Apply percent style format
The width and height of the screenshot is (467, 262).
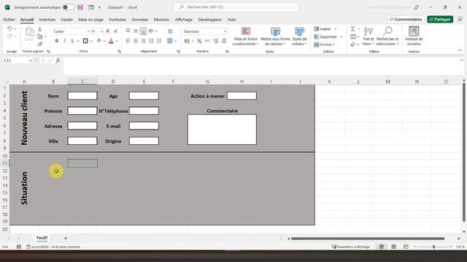click(199, 41)
